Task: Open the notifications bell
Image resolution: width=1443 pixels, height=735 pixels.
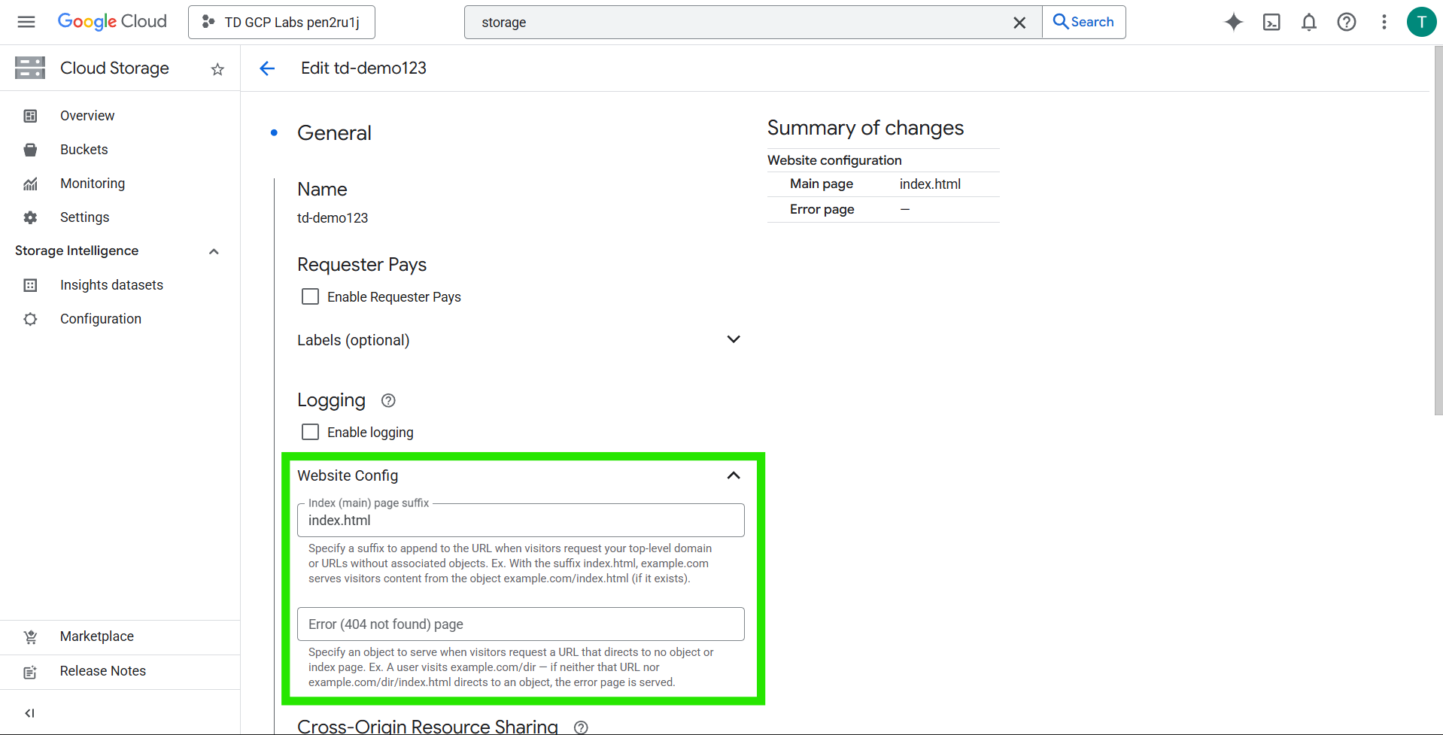Action: coord(1308,22)
